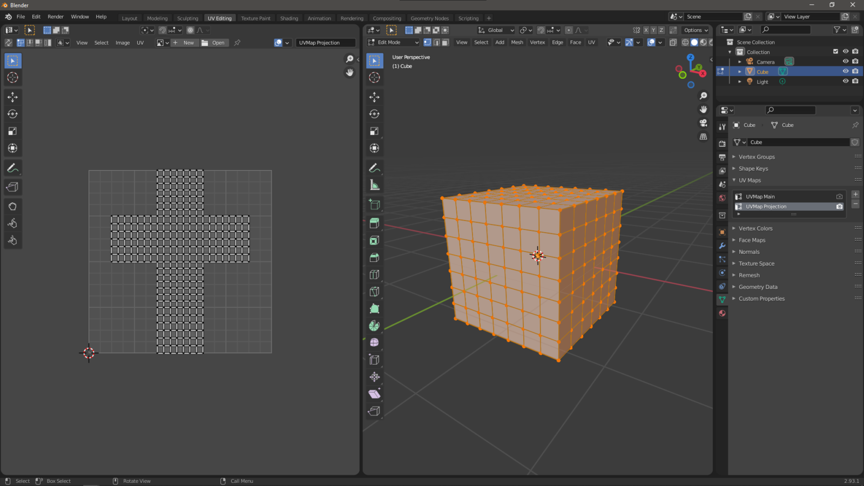The image size is (864, 486).
Task: Open the Mesh menu
Action: click(x=517, y=42)
